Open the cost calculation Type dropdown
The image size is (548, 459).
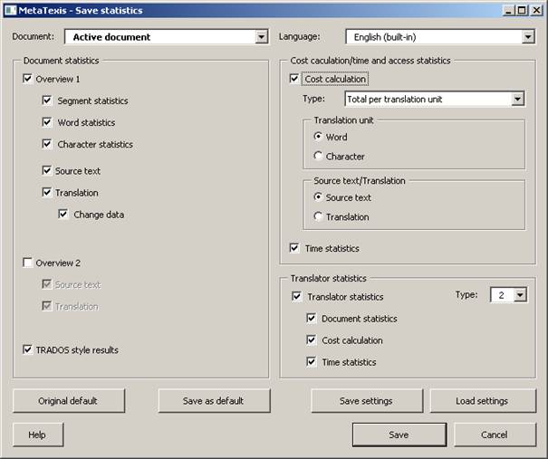pyautogui.click(x=517, y=100)
